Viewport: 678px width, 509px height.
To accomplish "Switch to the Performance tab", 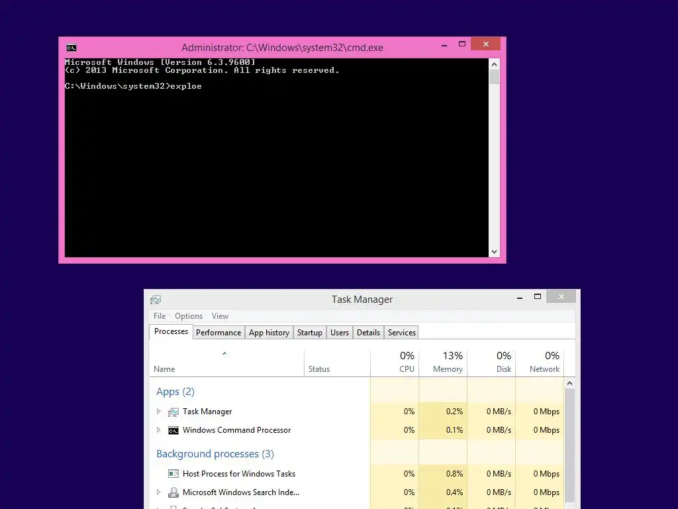I will tap(218, 333).
